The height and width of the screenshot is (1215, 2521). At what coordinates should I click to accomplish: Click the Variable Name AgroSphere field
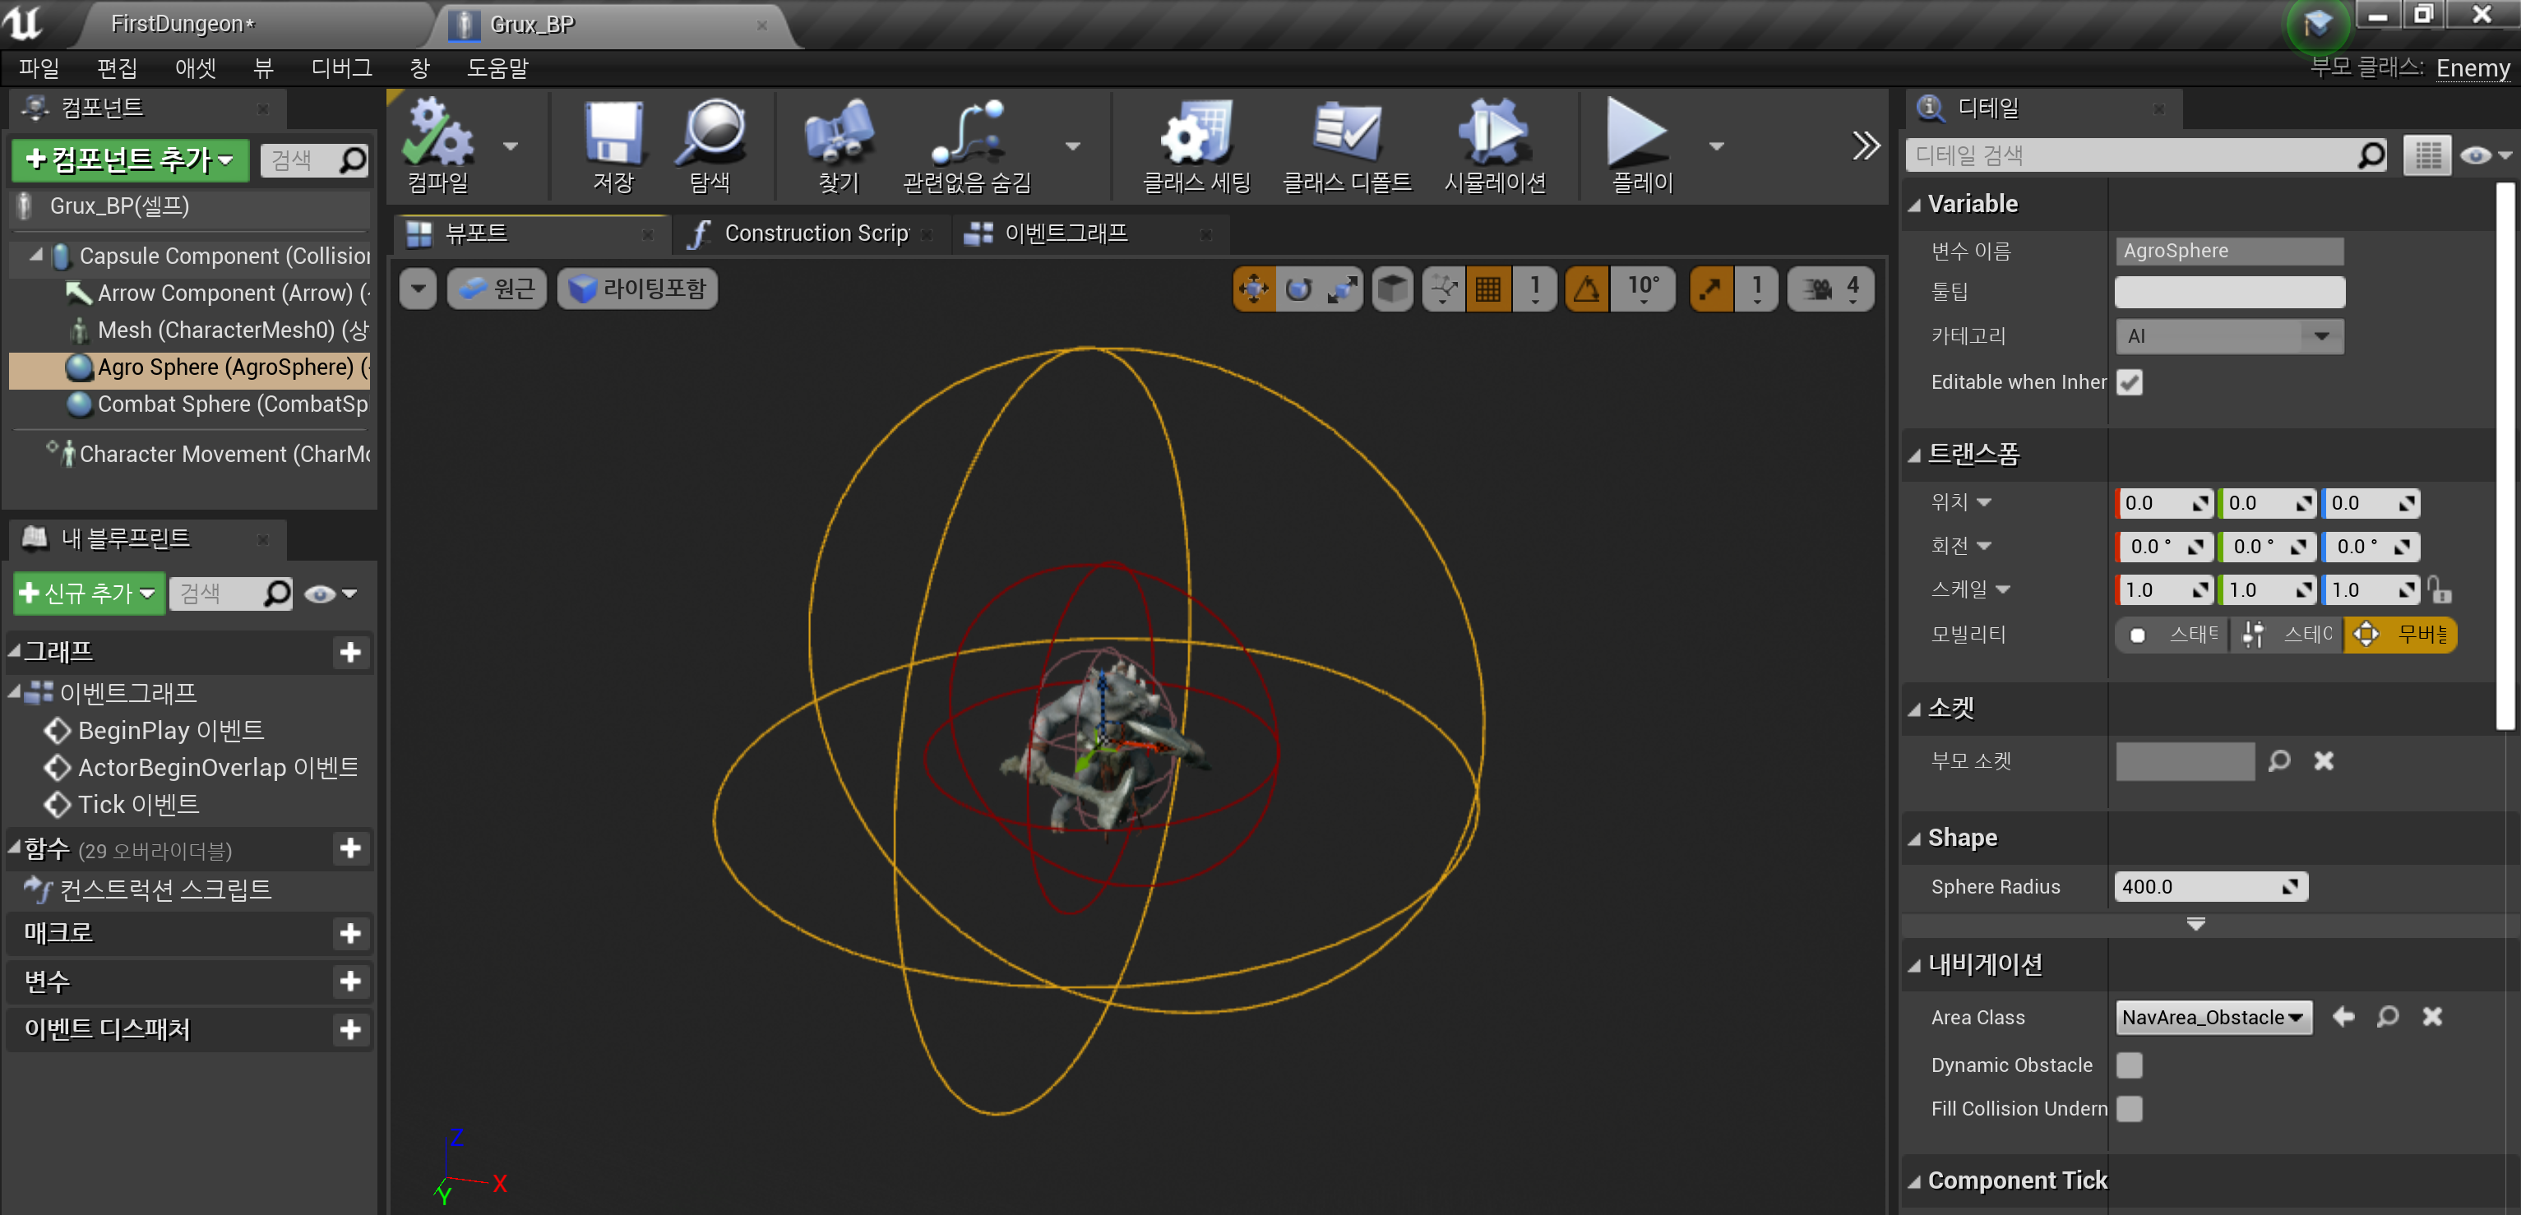pos(2229,251)
